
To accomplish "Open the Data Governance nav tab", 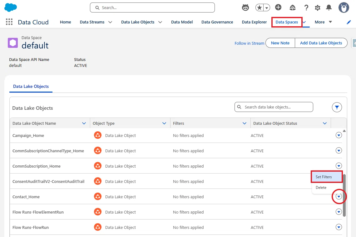I will [x=217, y=22].
